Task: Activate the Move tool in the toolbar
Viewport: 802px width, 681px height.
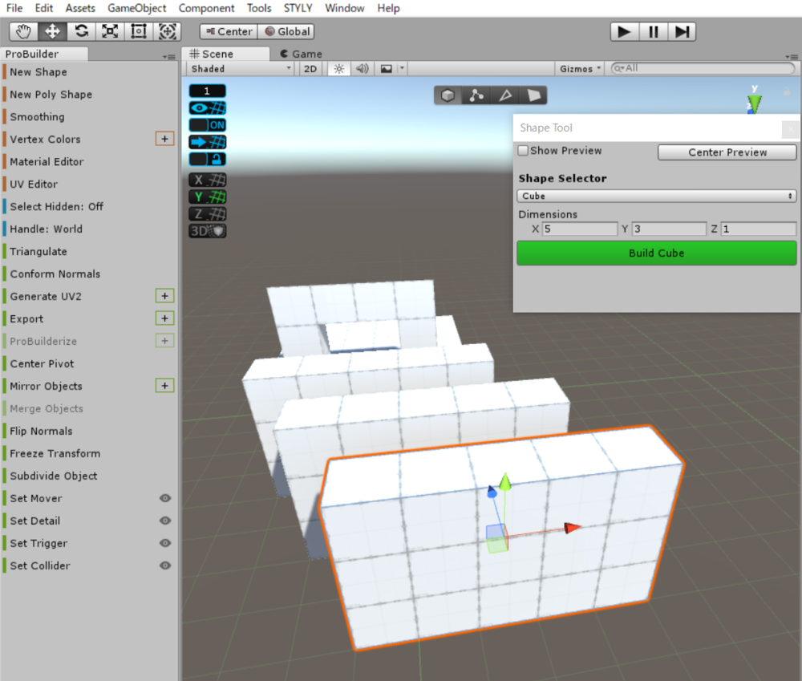Action: pyautogui.click(x=51, y=30)
